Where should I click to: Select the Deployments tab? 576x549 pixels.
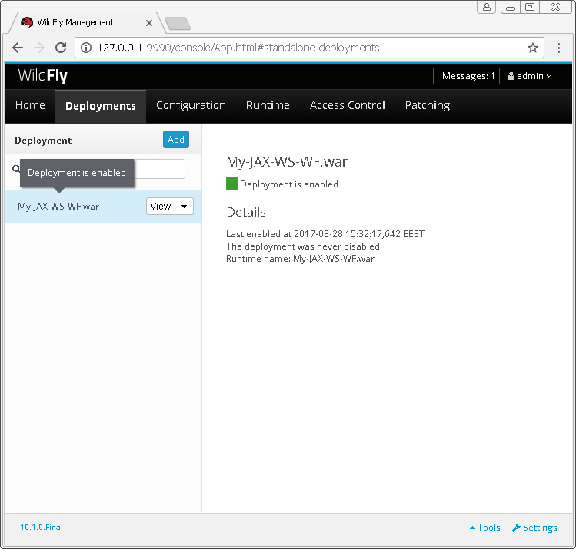(101, 106)
